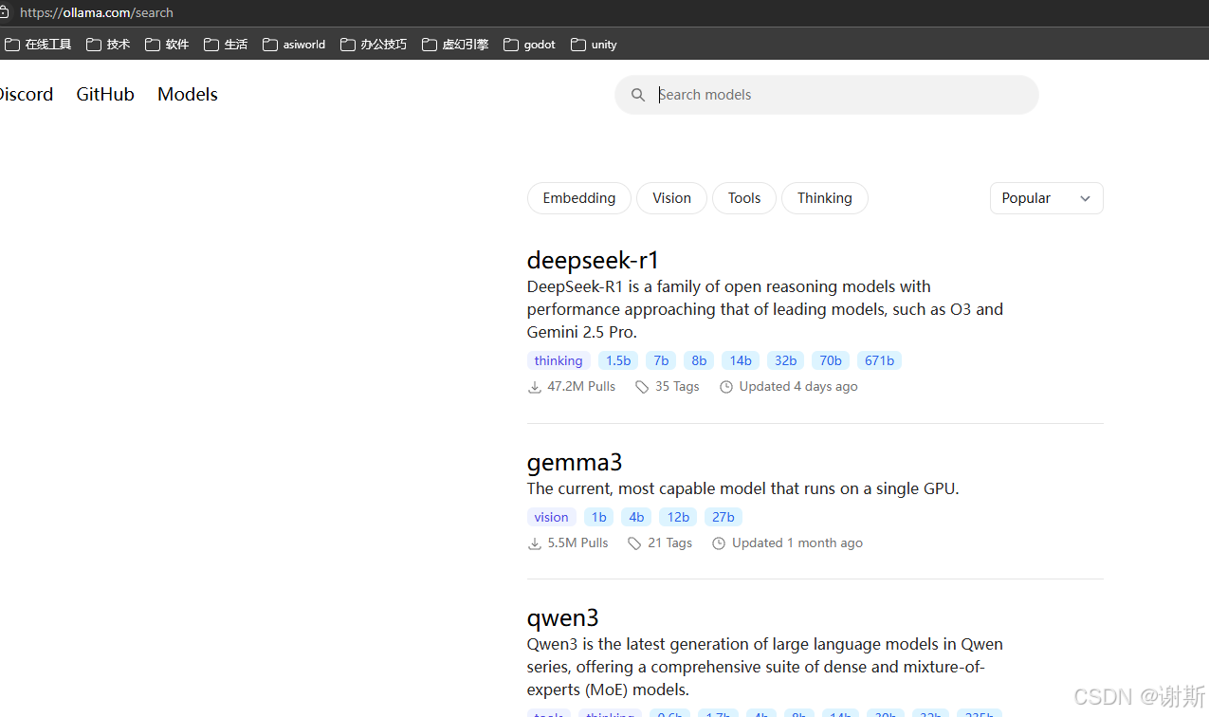Open the Popular sort dropdown
The image size is (1209, 717).
tap(1047, 198)
